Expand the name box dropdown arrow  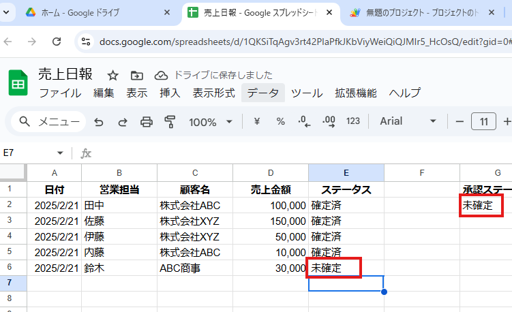tap(60, 153)
